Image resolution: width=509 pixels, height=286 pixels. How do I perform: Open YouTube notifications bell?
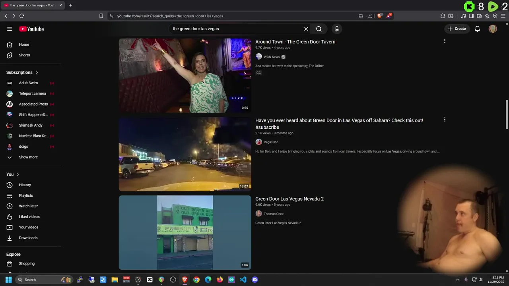pyautogui.click(x=478, y=29)
